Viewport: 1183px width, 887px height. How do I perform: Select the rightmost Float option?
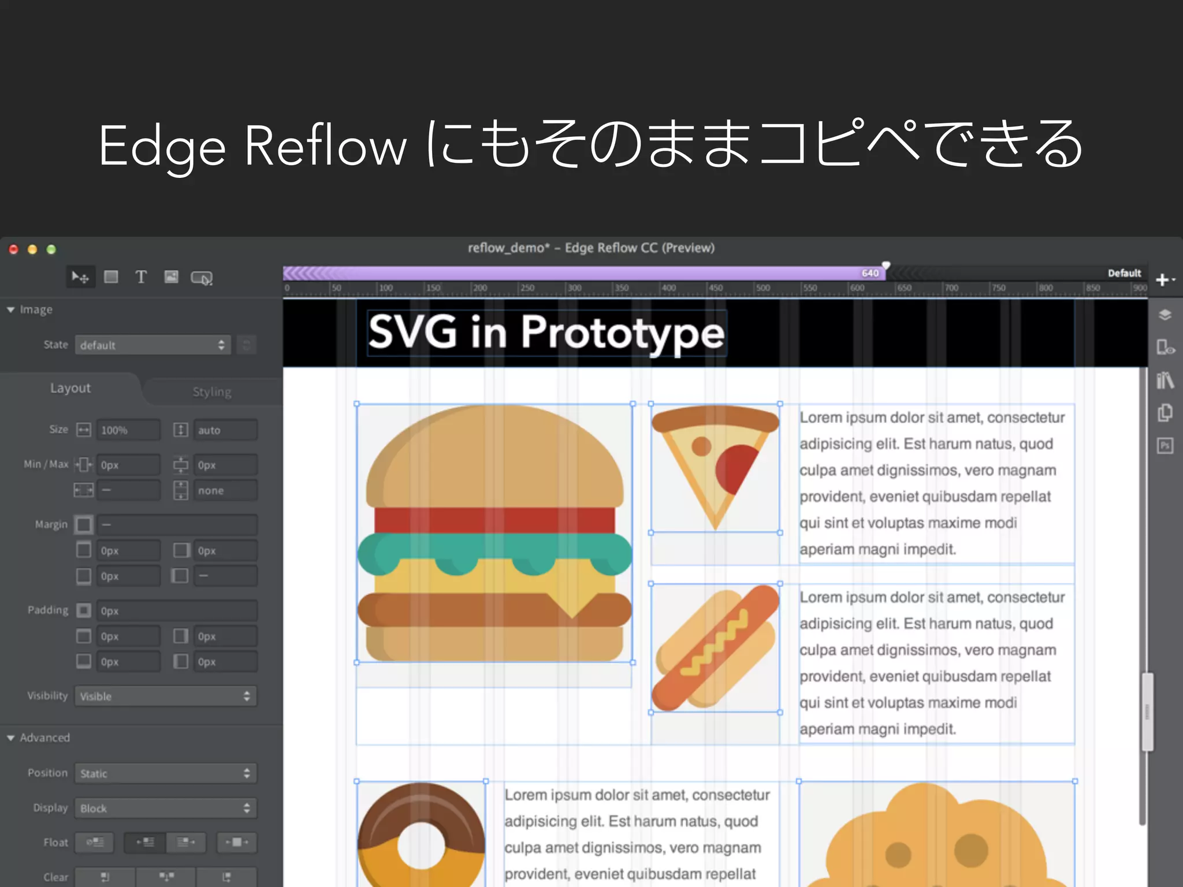click(237, 843)
